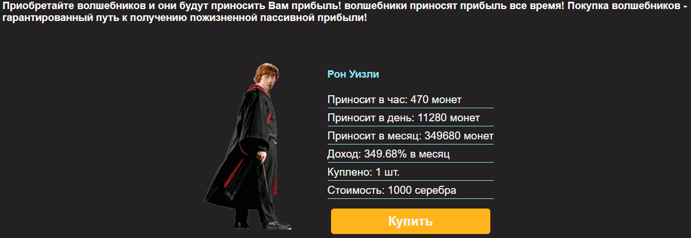Viewport: 691px width, 238px height.
Task: Click the 1000 серебра price value
Action: pos(422,190)
